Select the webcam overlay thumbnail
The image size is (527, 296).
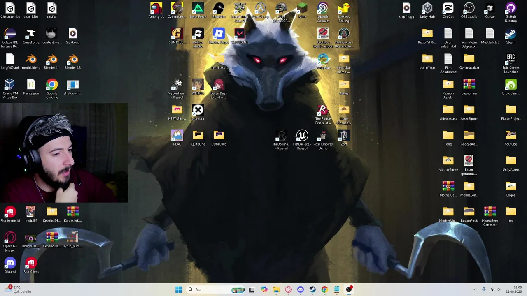tap(64, 153)
